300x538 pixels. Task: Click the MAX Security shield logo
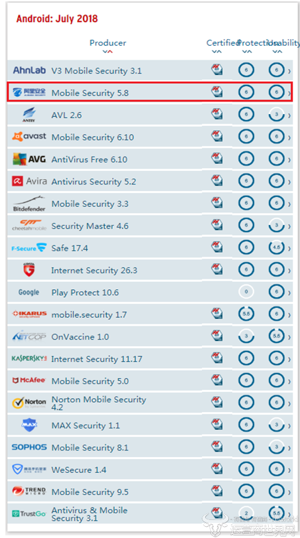(29, 425)
